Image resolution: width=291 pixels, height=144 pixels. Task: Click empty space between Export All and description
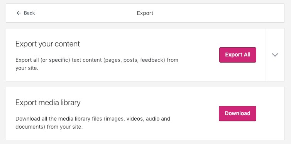pos(199,55)
